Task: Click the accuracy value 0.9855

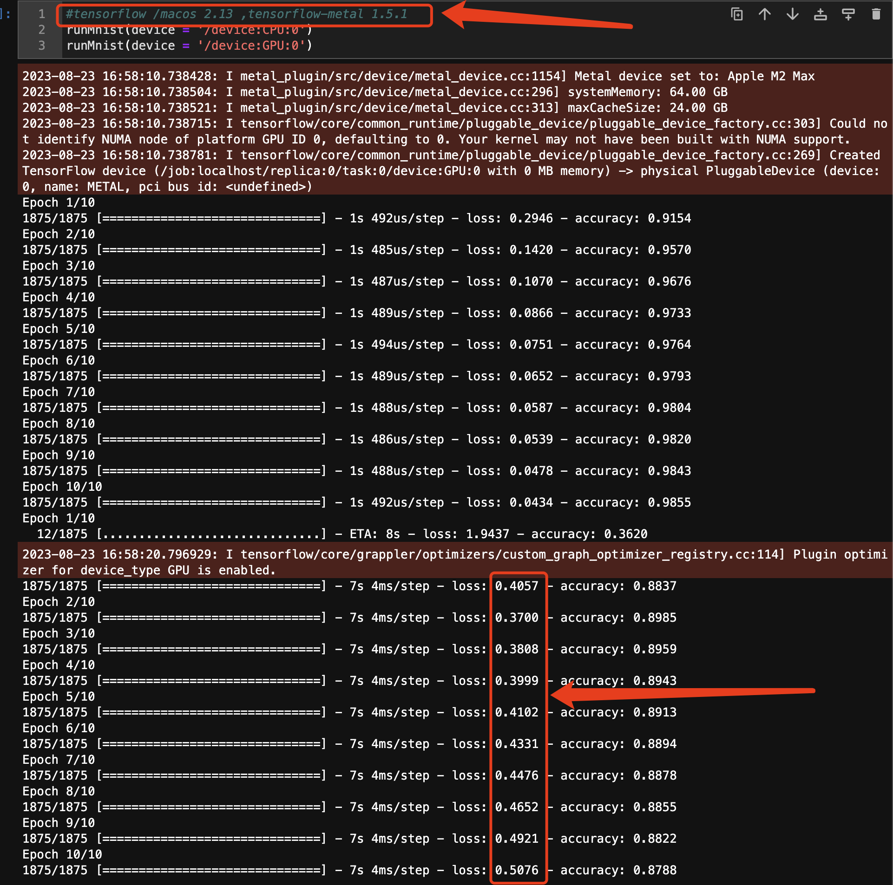Action: tap(669, 502)
